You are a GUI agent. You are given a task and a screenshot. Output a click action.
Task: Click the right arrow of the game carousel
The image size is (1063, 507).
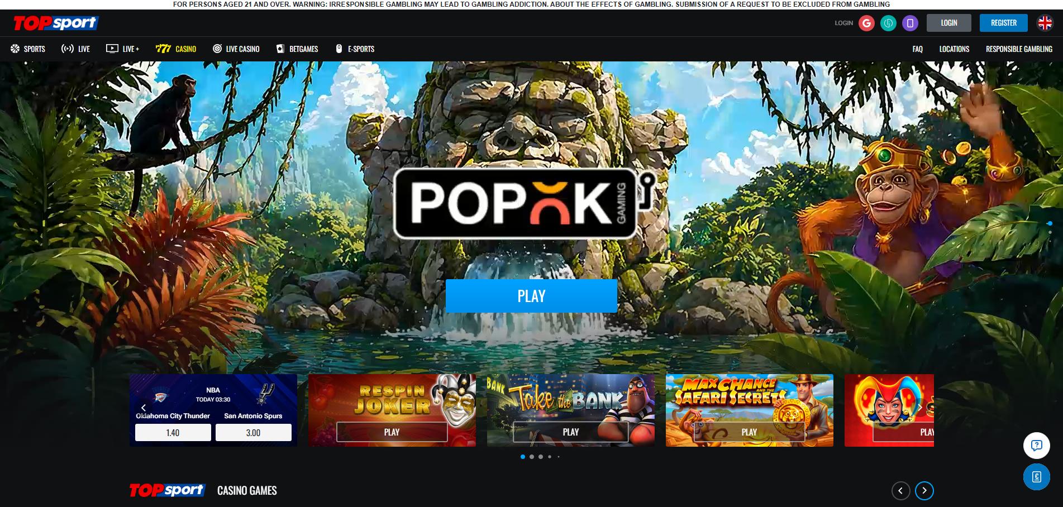920,408
